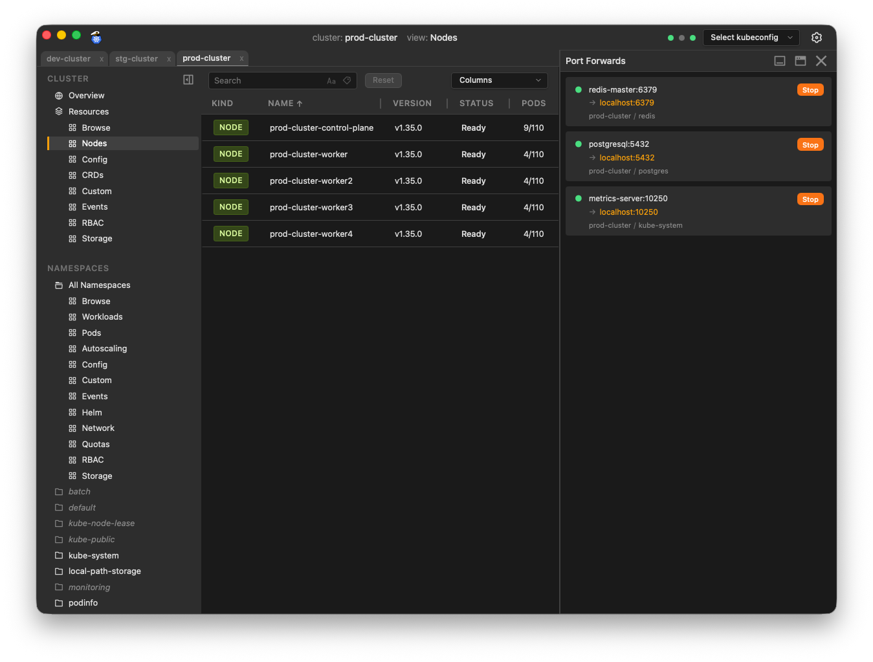Toggle the green status indicator near kubeconfig selector
Image resolution: width=873 pixels, height=662 pixels.
(x=670, y=38)
